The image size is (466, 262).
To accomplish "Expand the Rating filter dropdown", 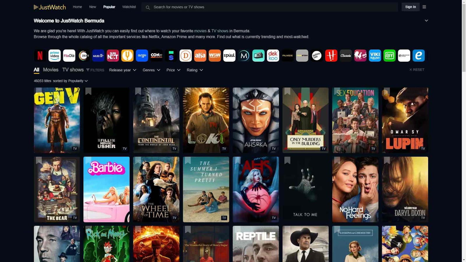I will tap(195, 70).
